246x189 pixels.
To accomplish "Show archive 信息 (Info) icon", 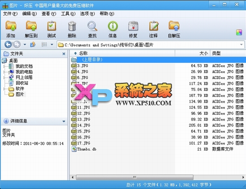I will click(x=112, y=26).
